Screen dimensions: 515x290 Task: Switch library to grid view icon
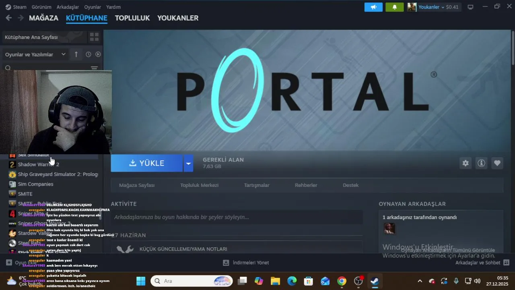point(94,37)
